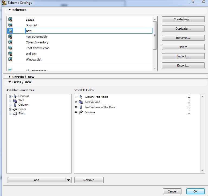The width and height of the screenshot is (208, 196).
Task: Expand the Beam parameters tree node
Action: 10,109
